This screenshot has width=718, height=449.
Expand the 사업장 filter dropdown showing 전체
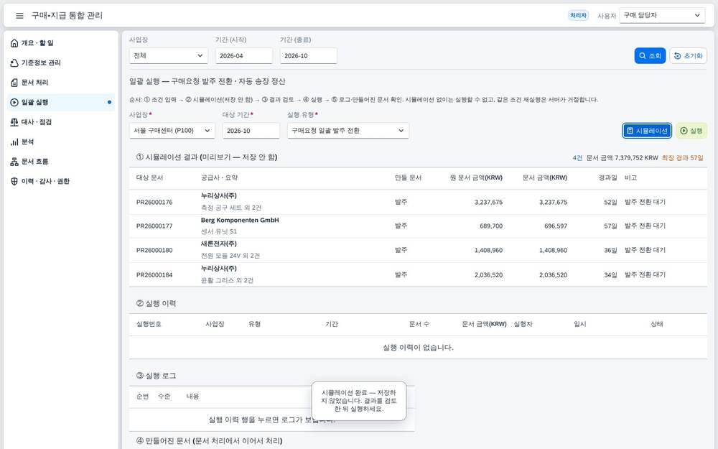coord(169,56)
